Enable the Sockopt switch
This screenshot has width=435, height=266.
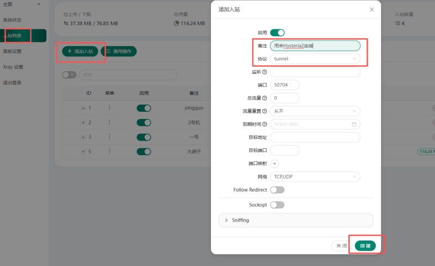coord(277,205)
